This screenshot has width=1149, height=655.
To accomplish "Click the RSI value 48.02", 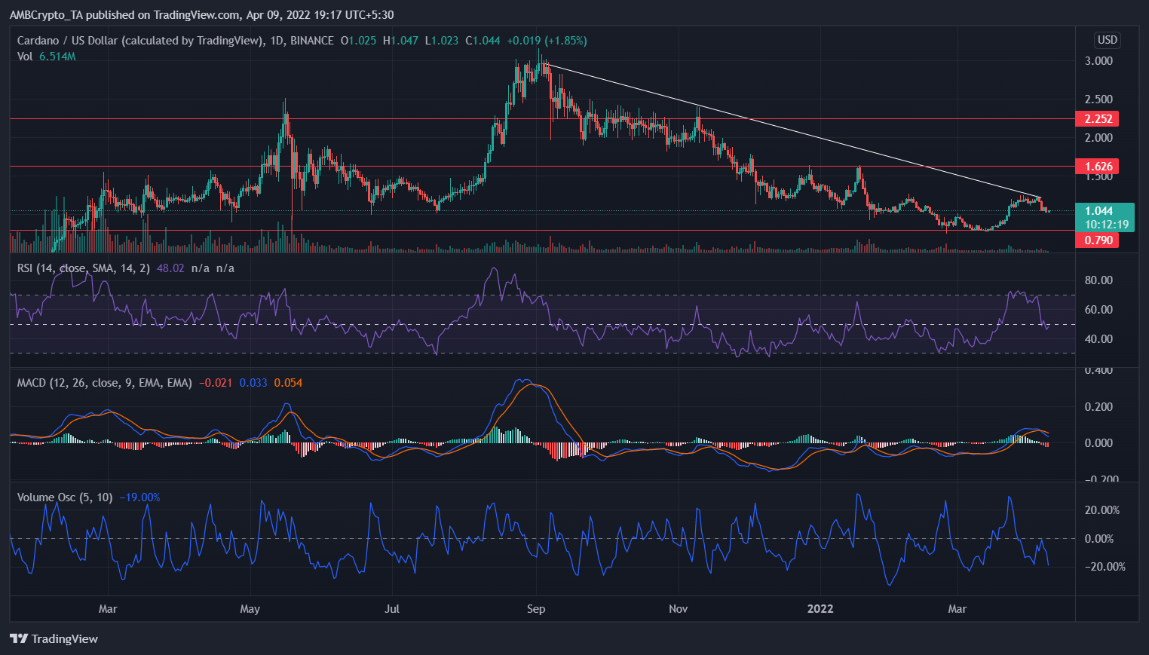I will tap(170, 268).
